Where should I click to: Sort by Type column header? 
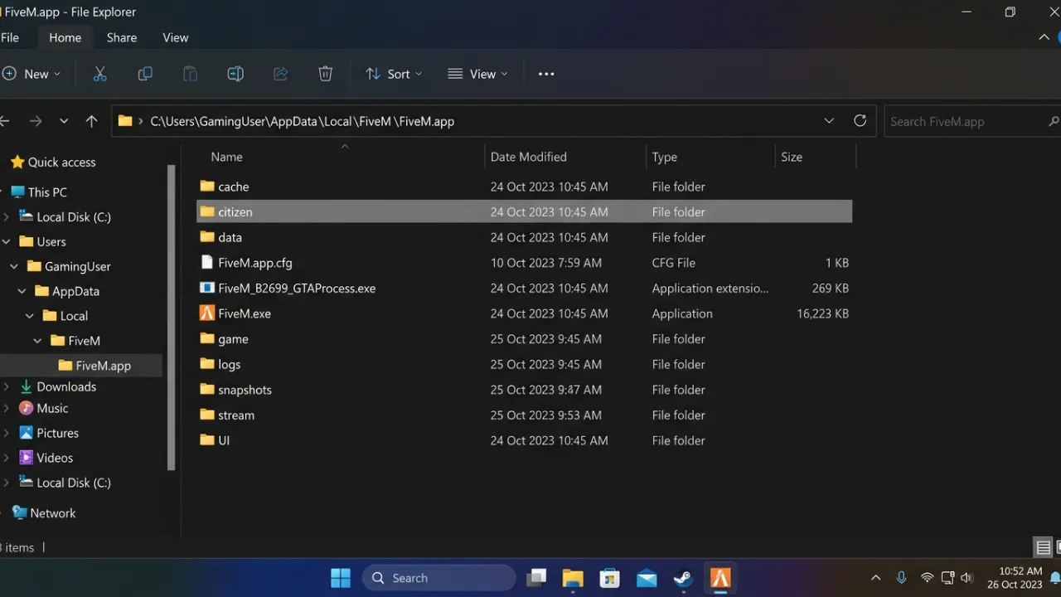click(664, 157)
